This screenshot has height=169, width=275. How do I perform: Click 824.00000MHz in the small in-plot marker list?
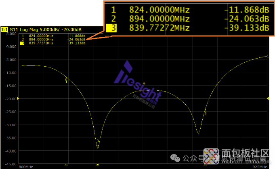[x=41, y=36]
